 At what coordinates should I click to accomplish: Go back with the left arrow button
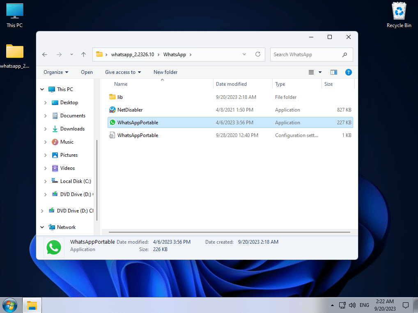click(x=45, y=55)
